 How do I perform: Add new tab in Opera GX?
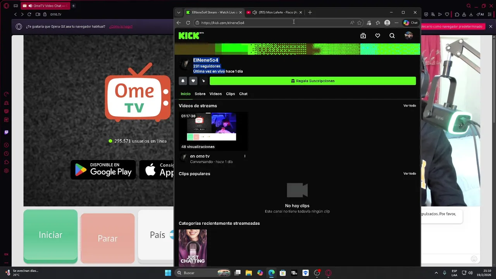pos(73,6)
